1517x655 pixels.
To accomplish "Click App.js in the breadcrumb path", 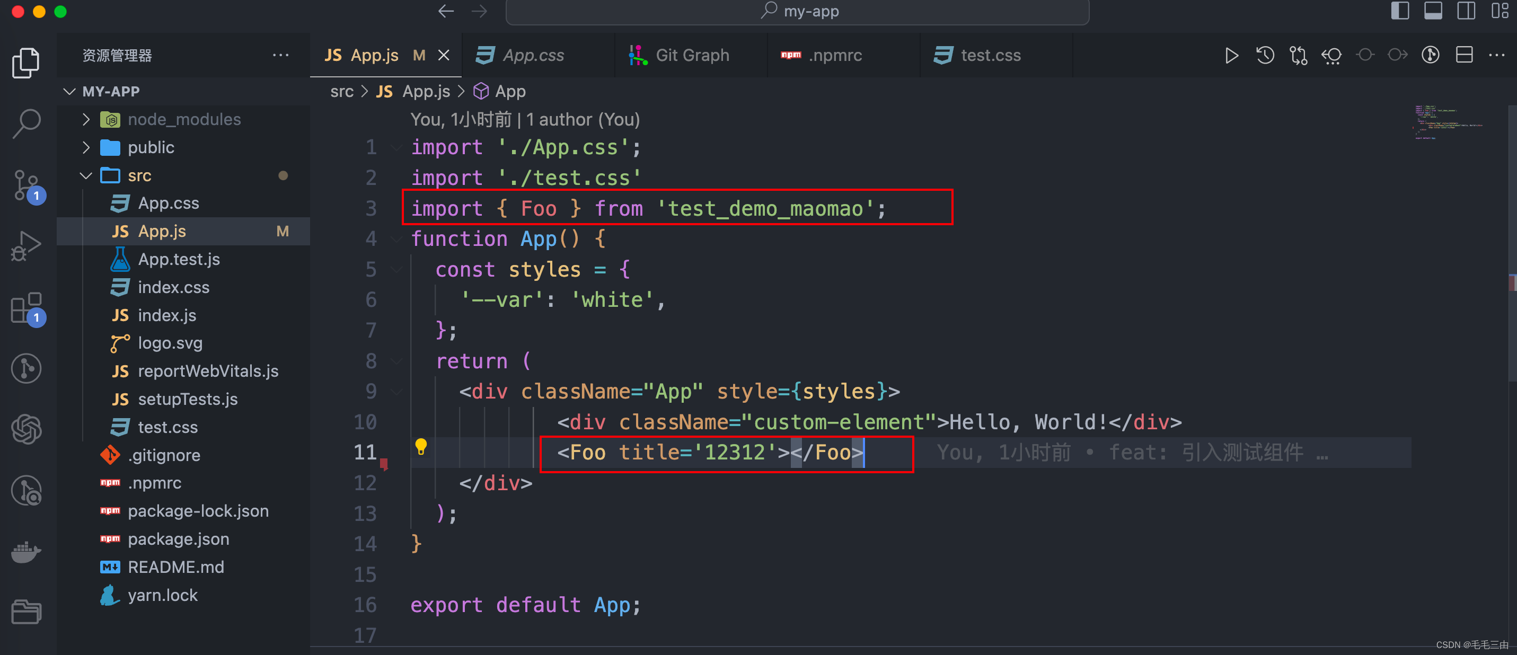I will coord(426,91).
